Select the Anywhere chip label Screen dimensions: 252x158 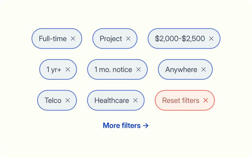coord(181,70)
